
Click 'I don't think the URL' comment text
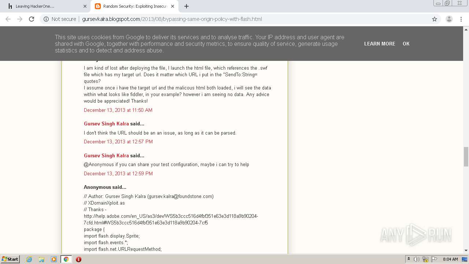(160, 133)
